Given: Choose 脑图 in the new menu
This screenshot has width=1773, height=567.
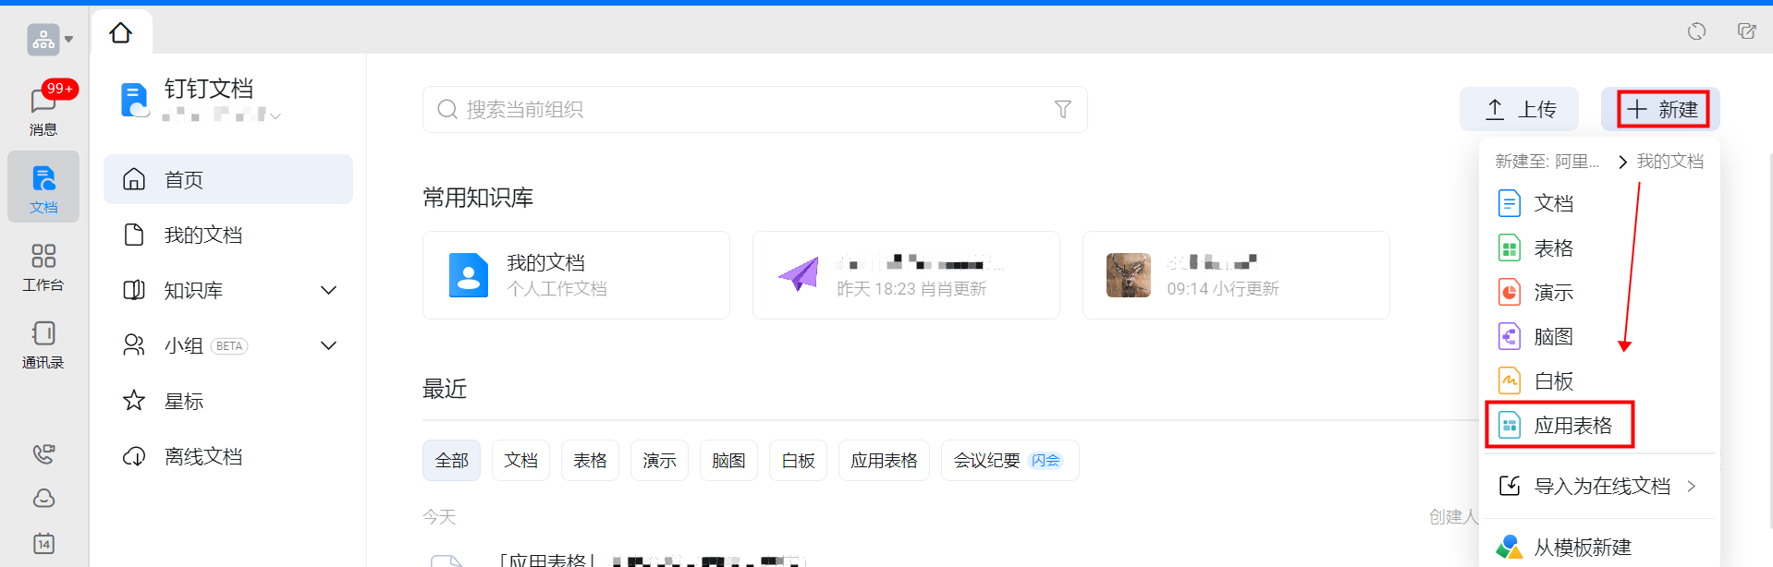Looking at the screenshot, I should click(x=1553, y=337).
